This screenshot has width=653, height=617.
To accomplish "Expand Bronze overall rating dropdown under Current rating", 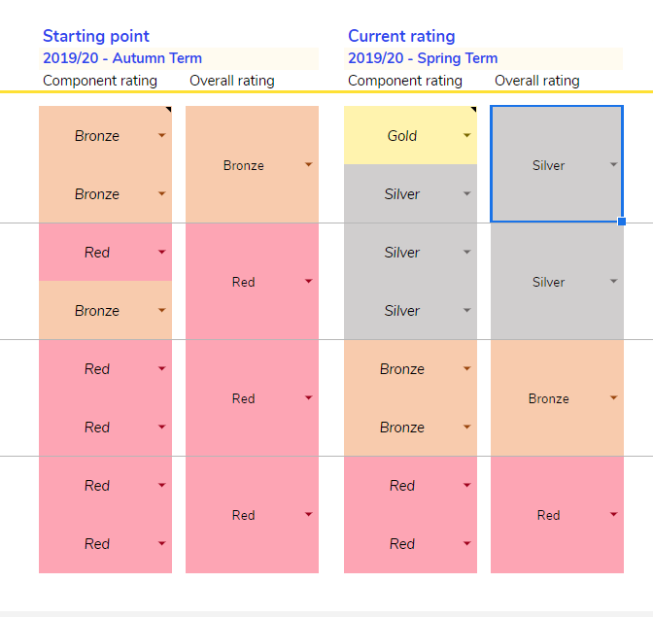I will 614,397.
